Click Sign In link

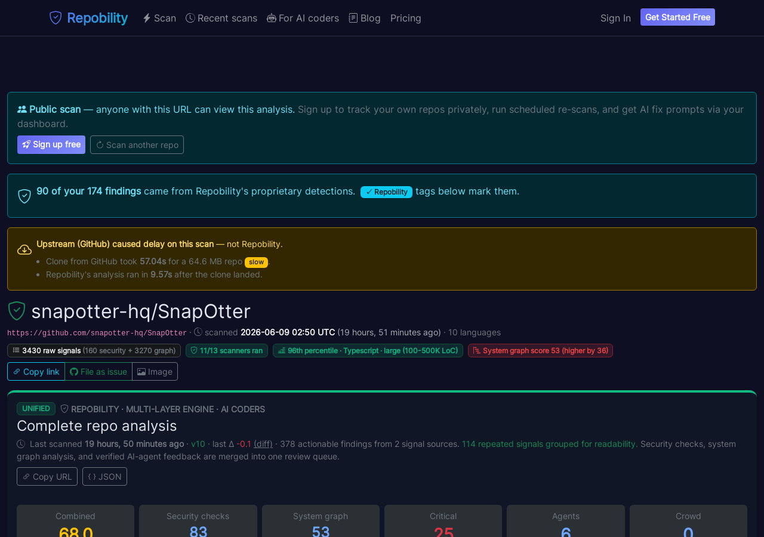pos(615,18)
